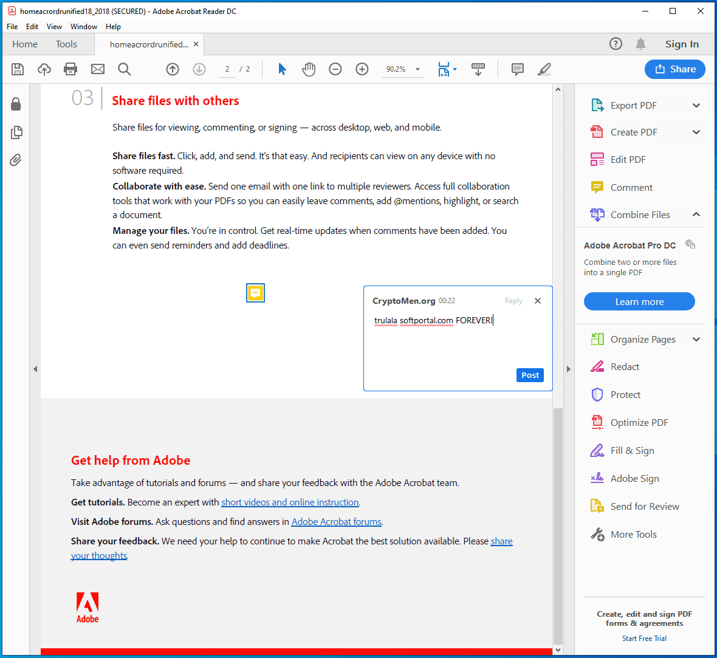717x658 pixels.
Task: Open the Edit menu
Action: [x=32, y=27]
